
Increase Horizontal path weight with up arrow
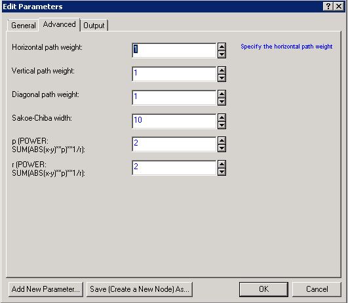(222, 47)
